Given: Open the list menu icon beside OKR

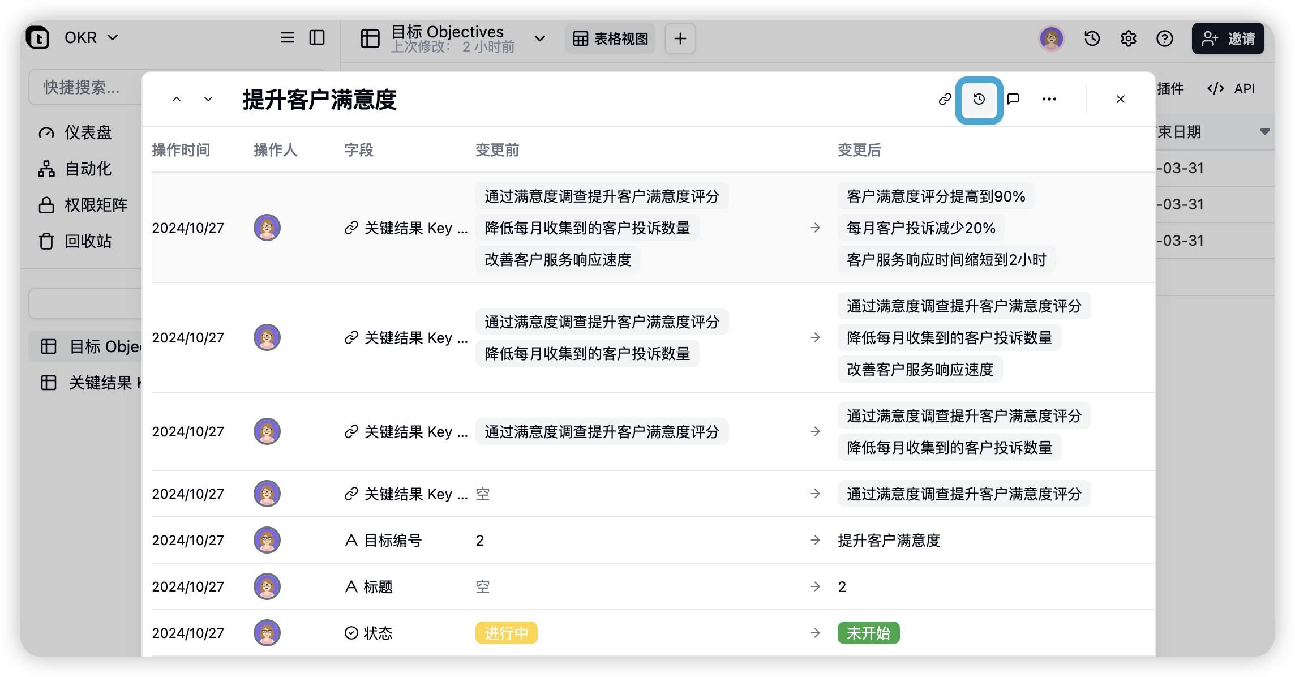Looking at the screenshot, I should point(288,37).
